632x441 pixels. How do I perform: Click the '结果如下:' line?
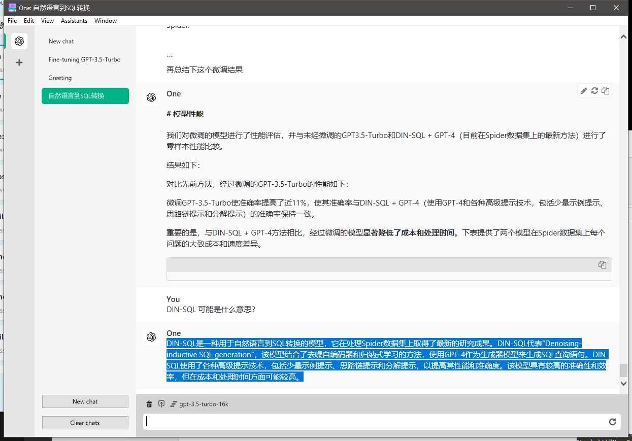pyautogui.click(x=183, y=165)
